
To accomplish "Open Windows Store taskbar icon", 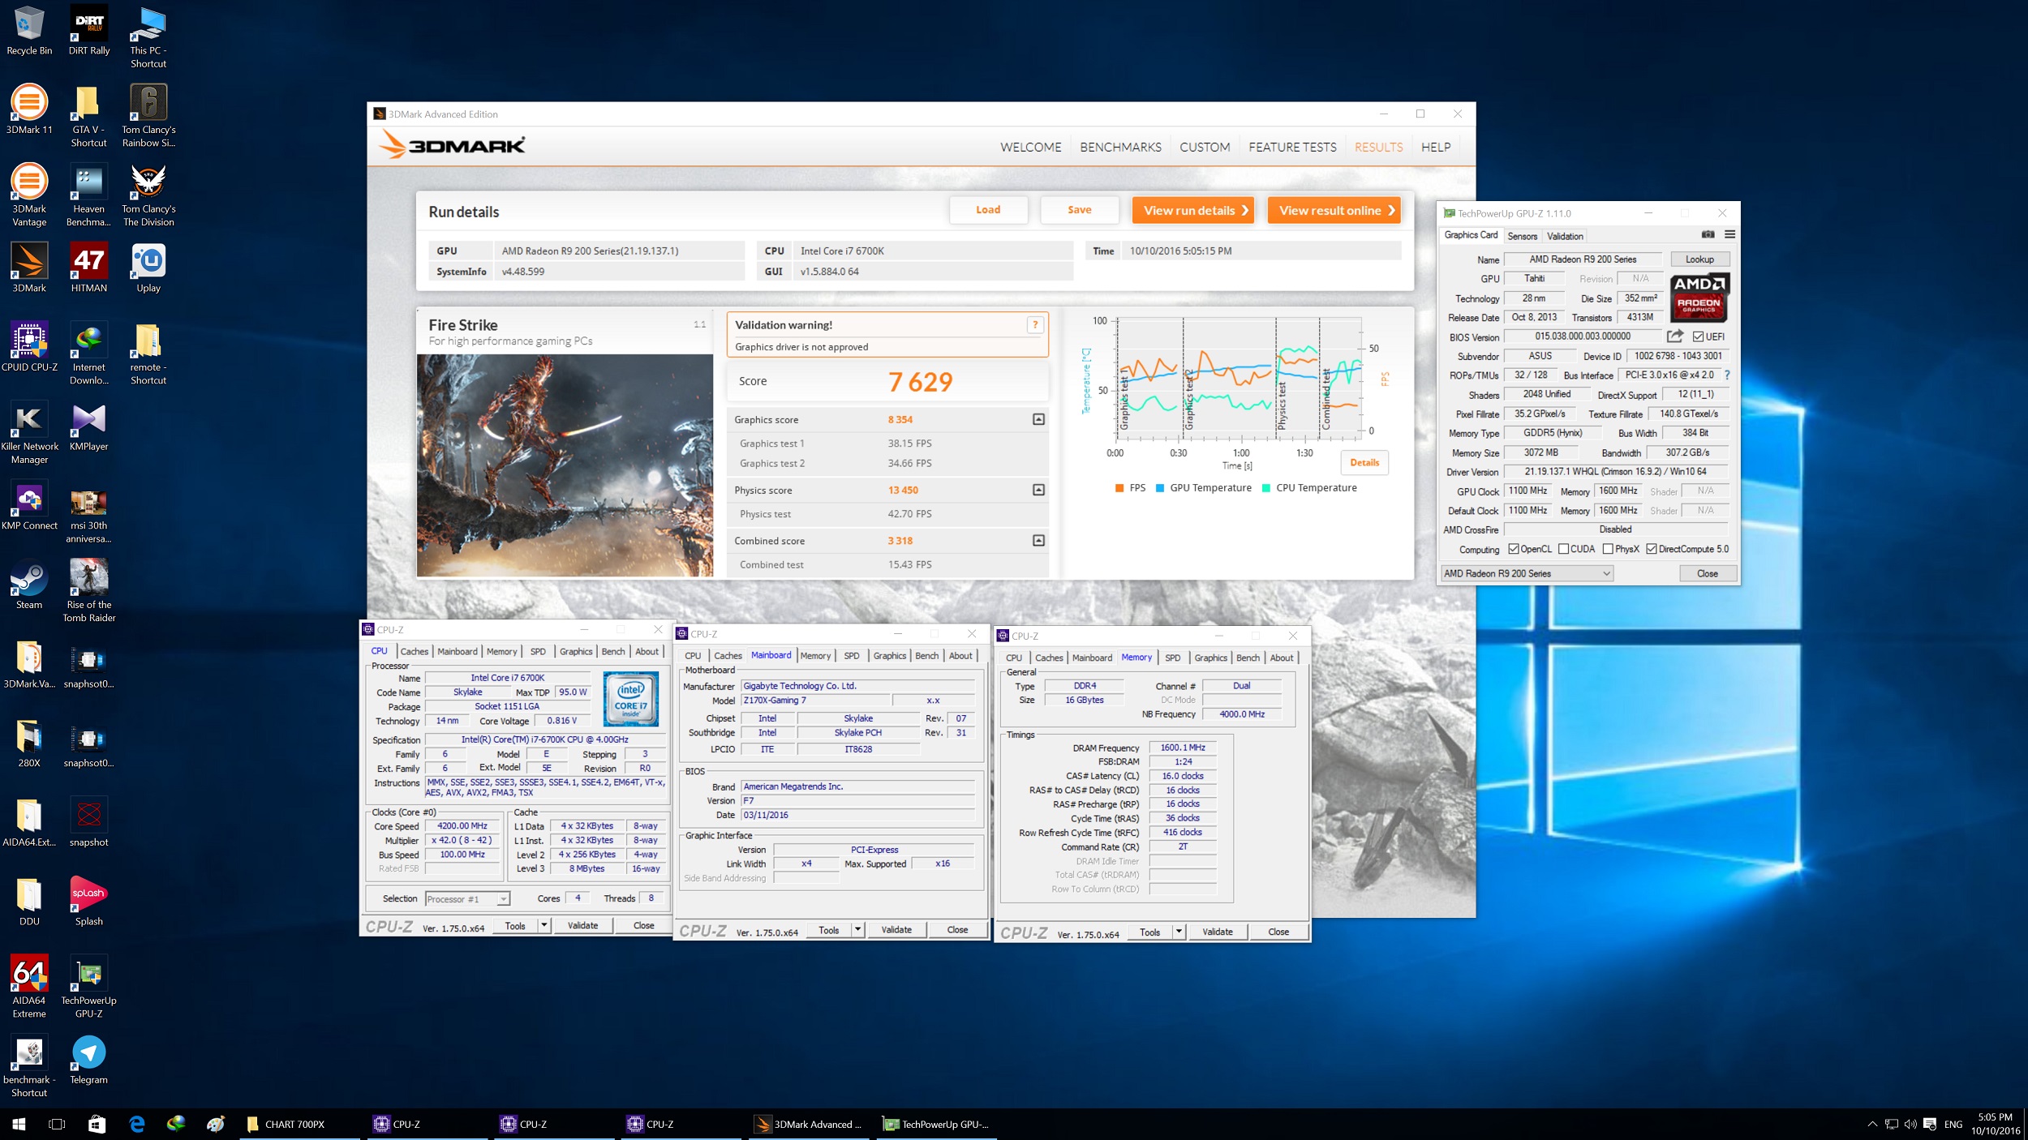I will coord(97,1124).
